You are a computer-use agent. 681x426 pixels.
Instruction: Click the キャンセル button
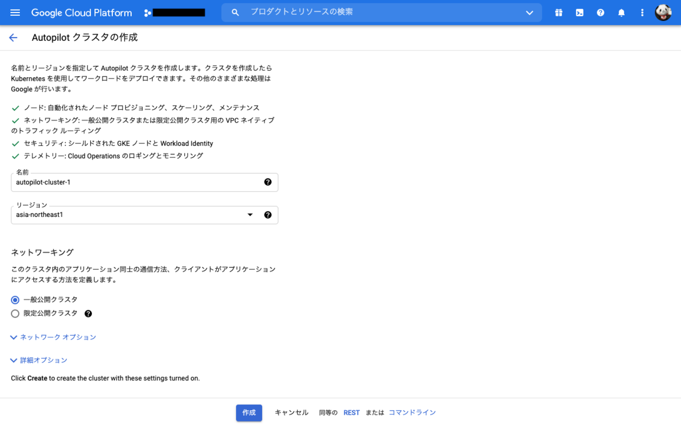click(292, 413)
